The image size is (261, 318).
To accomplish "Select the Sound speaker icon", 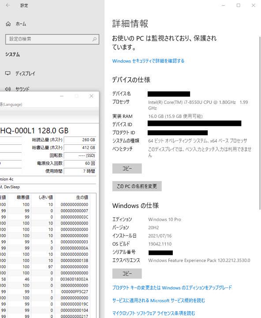I will 7,89.
